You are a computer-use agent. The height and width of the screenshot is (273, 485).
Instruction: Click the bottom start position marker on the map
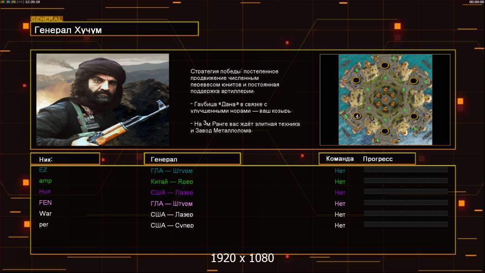pos(385,131)
